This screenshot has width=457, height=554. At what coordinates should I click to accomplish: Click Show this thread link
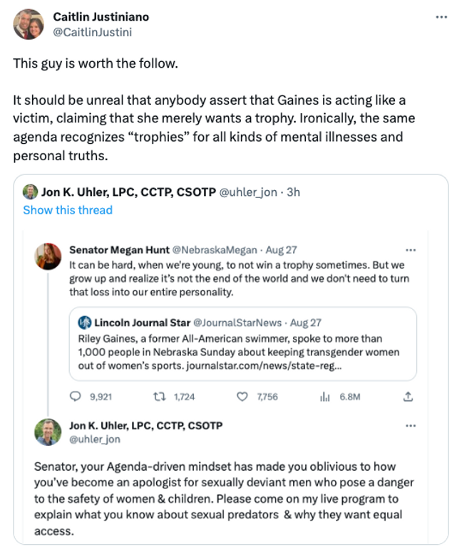click(68, 210)
